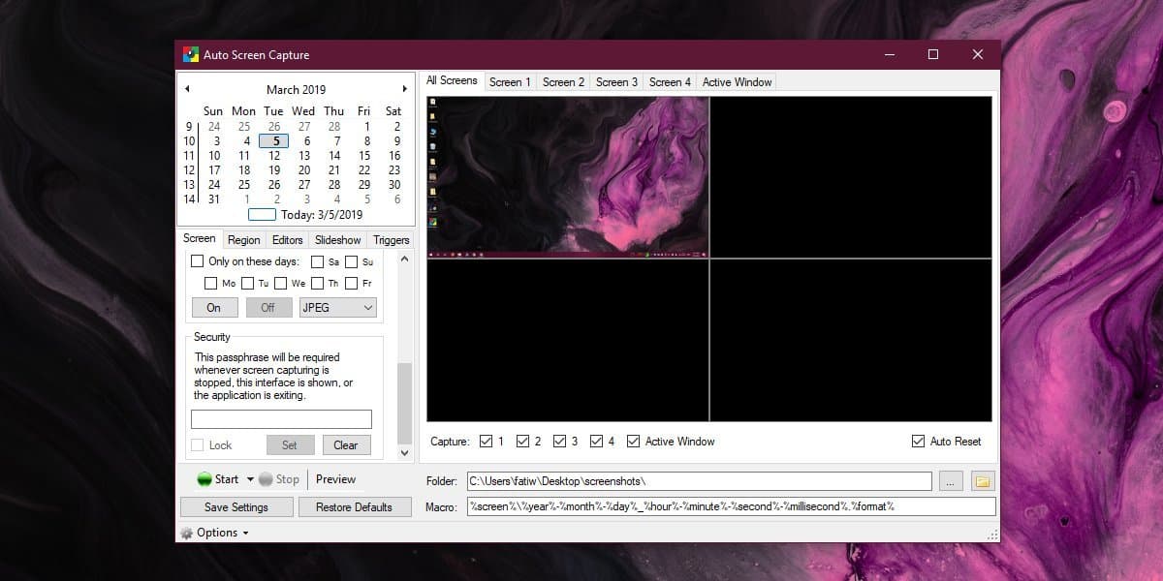Click the Clear passphrase button
The height and width of the screenshot is (581, 1163).
pos(346,445)
